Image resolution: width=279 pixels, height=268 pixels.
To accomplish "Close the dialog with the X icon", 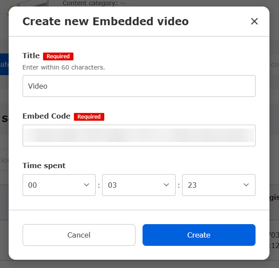I will pos(254,21).
